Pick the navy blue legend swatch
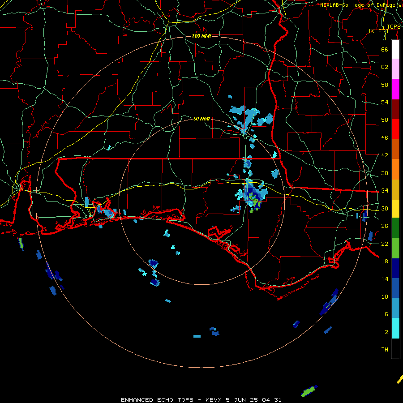Image resolution: width=403 pixels, height=403 pixels. pos(395,268)
